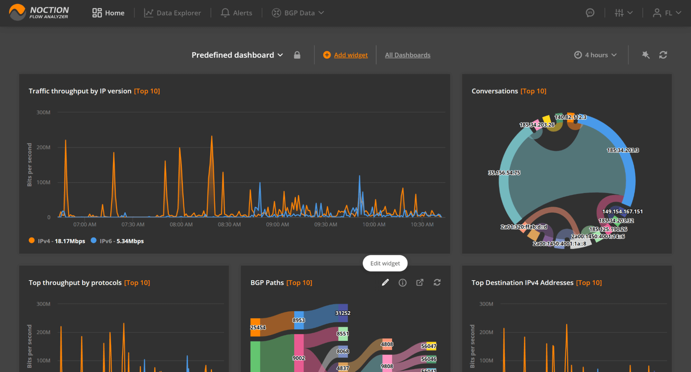
Task: Click the orange IPv4 legend color dot
Action: pos(31,241)
